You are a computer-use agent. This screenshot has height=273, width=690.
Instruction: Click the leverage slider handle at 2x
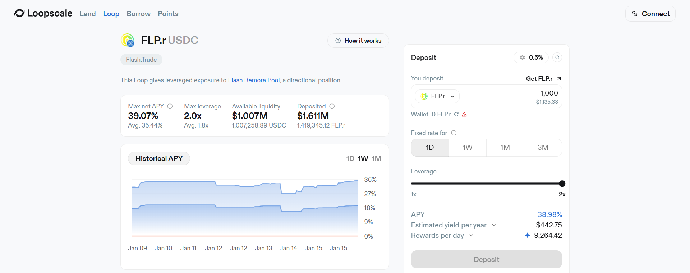[x=562, y=184]
